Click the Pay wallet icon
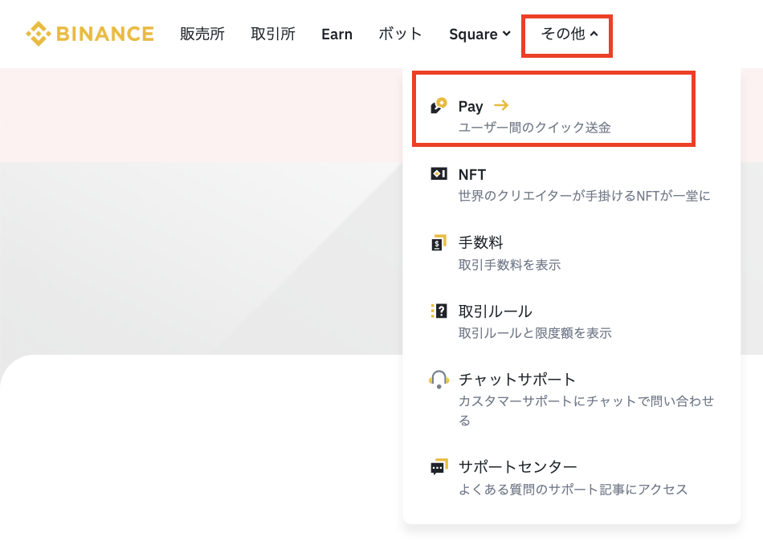The height and width of the screenshot is (549, 763). click(x=439, y=106)
